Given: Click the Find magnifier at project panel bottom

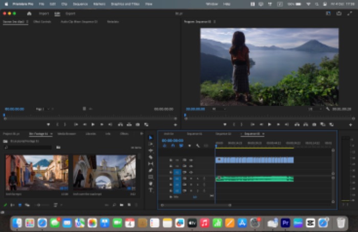Looking at the screenshot, I should click(114, 205).
